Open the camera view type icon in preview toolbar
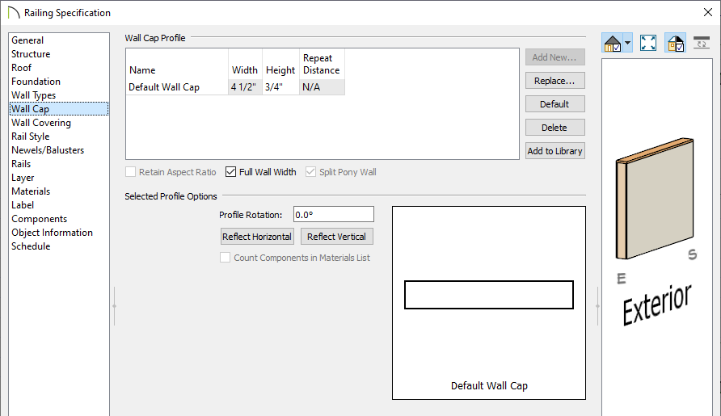 (613, 43)
